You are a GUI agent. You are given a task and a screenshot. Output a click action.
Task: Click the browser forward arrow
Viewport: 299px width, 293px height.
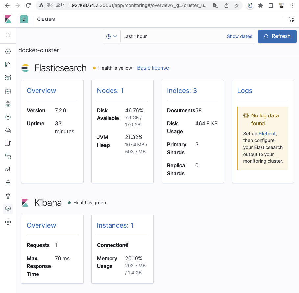coord(18,5)
